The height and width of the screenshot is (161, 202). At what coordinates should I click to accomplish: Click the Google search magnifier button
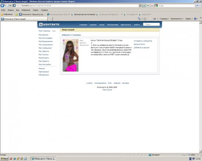coord(197,5)
